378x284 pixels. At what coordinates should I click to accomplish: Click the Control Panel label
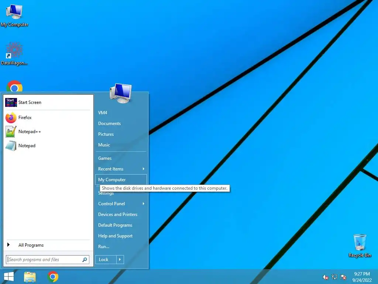[111, 204]
